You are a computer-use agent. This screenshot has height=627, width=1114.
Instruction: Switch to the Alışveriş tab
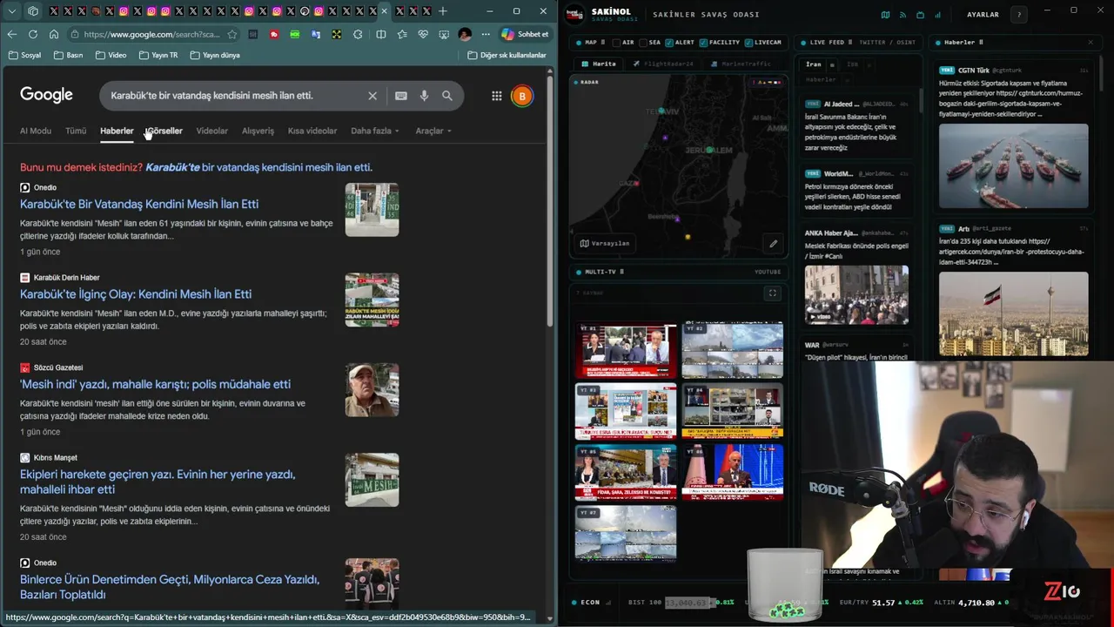(258, 131)
